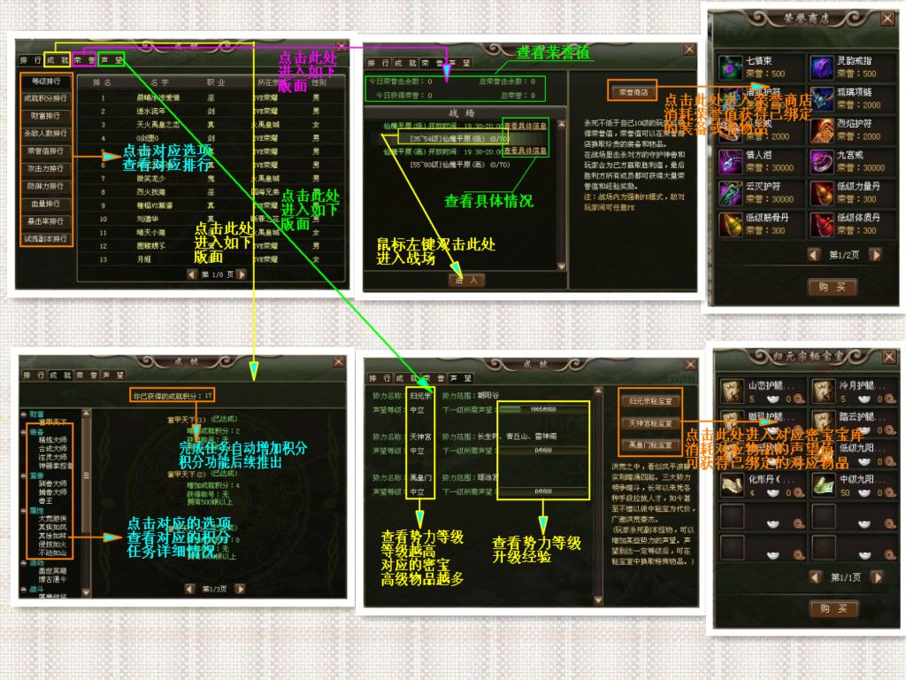Select 山峦护腿 scroll icon in 归元宗秘宝室
906x680 pixels.
coord(732,391)
